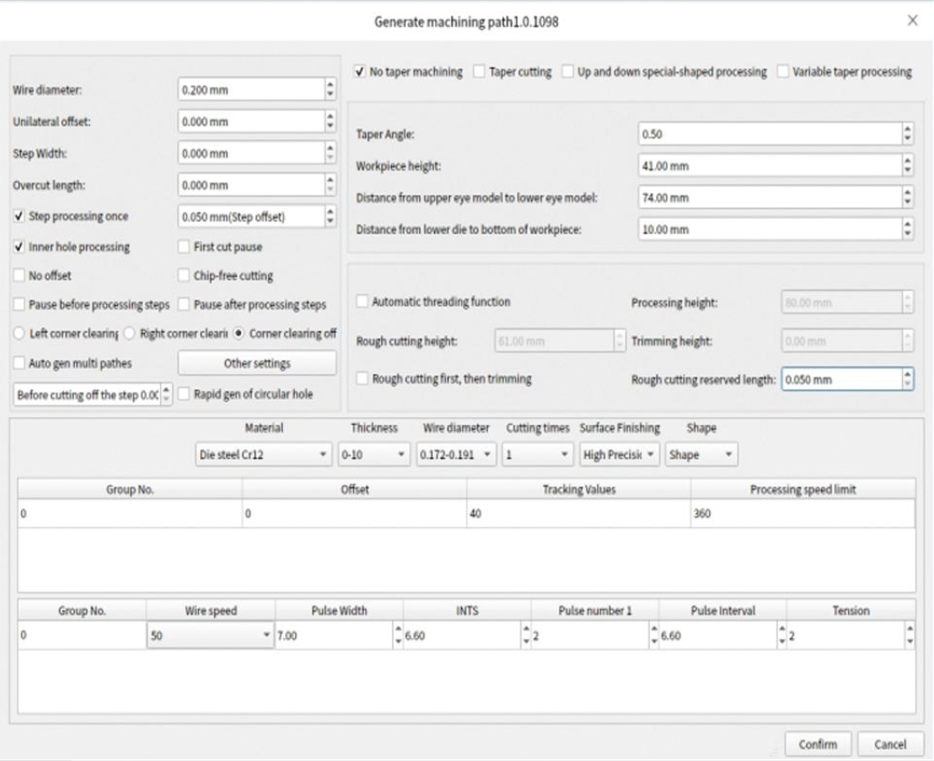This screenshot has width=934, height=761.
Task: Click the Cancel button
Action: tap(890, 745)
